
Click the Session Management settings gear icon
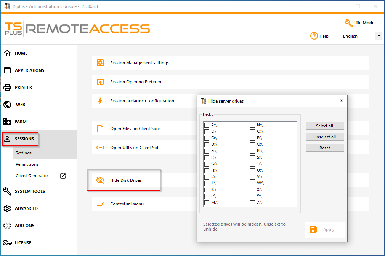click(x=100, y=63)
